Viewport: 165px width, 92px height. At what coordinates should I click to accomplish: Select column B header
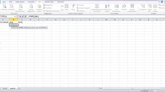tap(13, 20)
